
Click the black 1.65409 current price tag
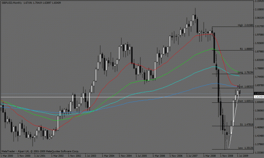[x=259, y=94]
